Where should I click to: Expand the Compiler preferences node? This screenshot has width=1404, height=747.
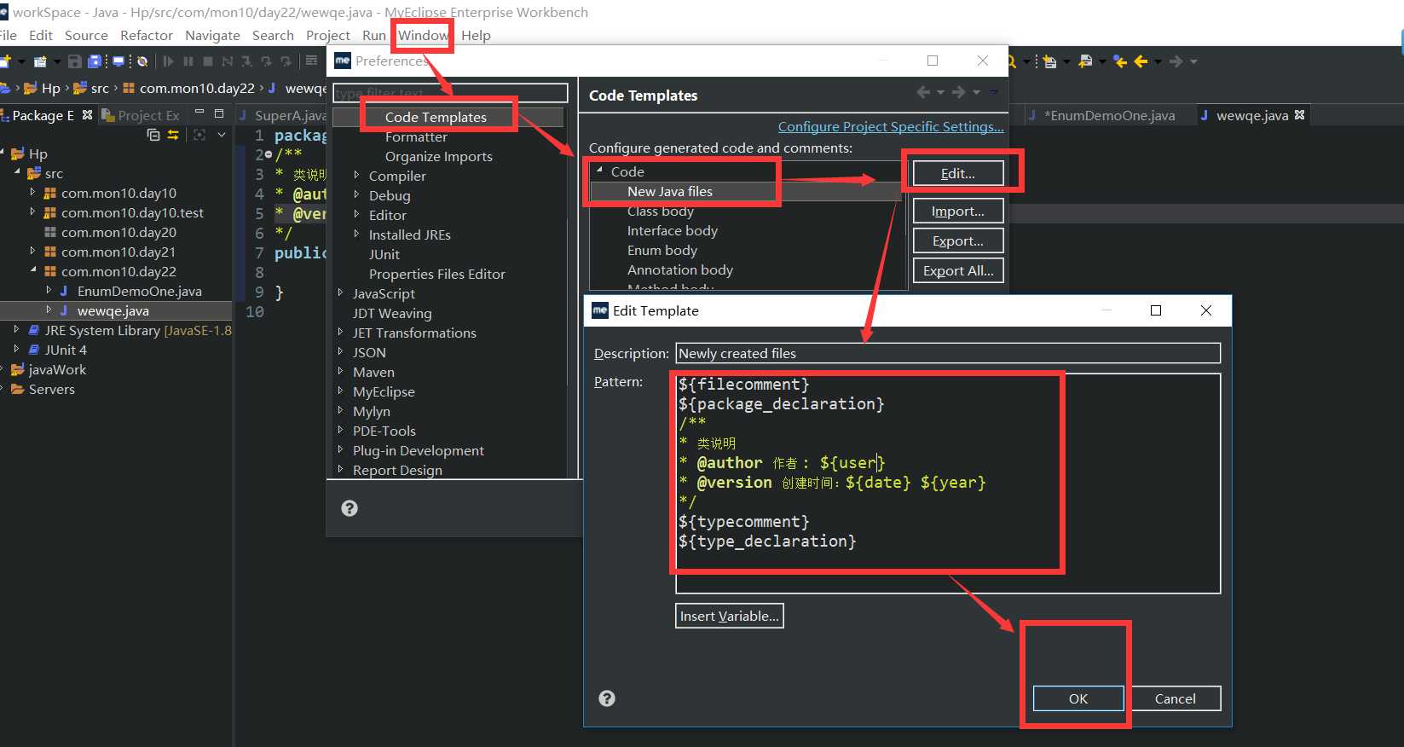[356, 175]
